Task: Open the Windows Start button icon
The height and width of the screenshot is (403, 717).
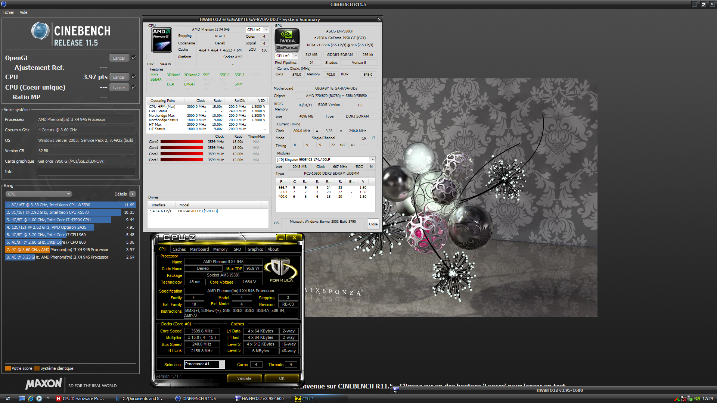Action: point(8,399)
